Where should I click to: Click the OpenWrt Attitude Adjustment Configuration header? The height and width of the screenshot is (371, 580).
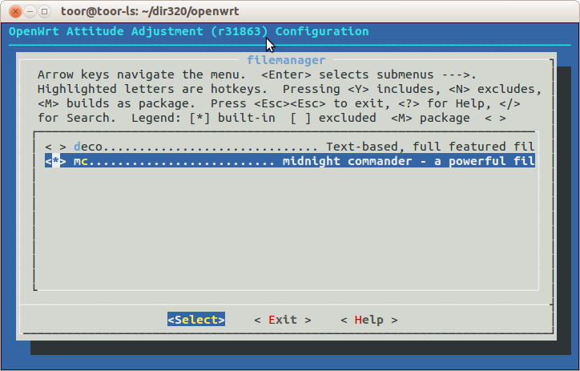click(x=188, y=31)
